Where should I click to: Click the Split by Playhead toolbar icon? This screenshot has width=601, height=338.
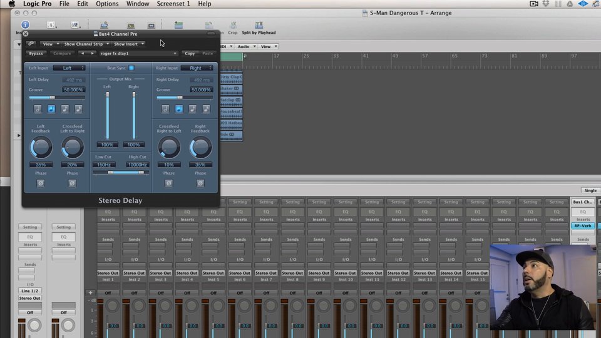point(259,25)
